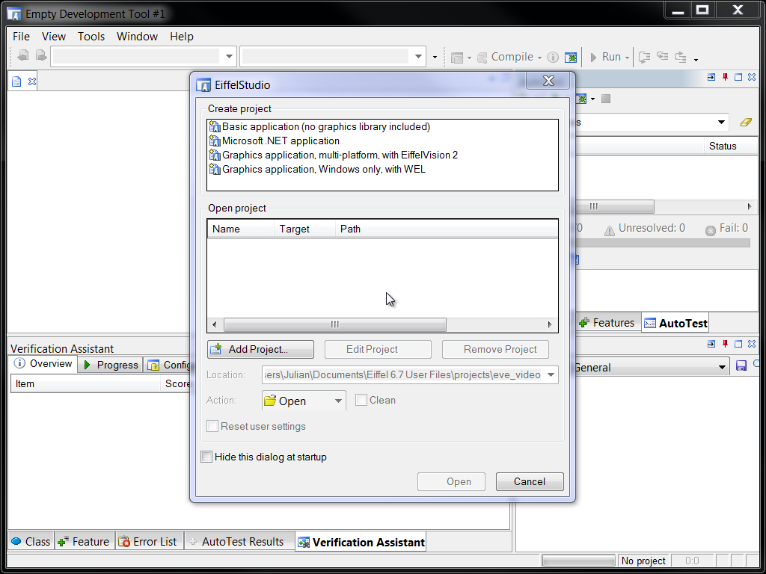Click the info icon beside Compile
Screen dimensions: 766x574
click(553, 57)
